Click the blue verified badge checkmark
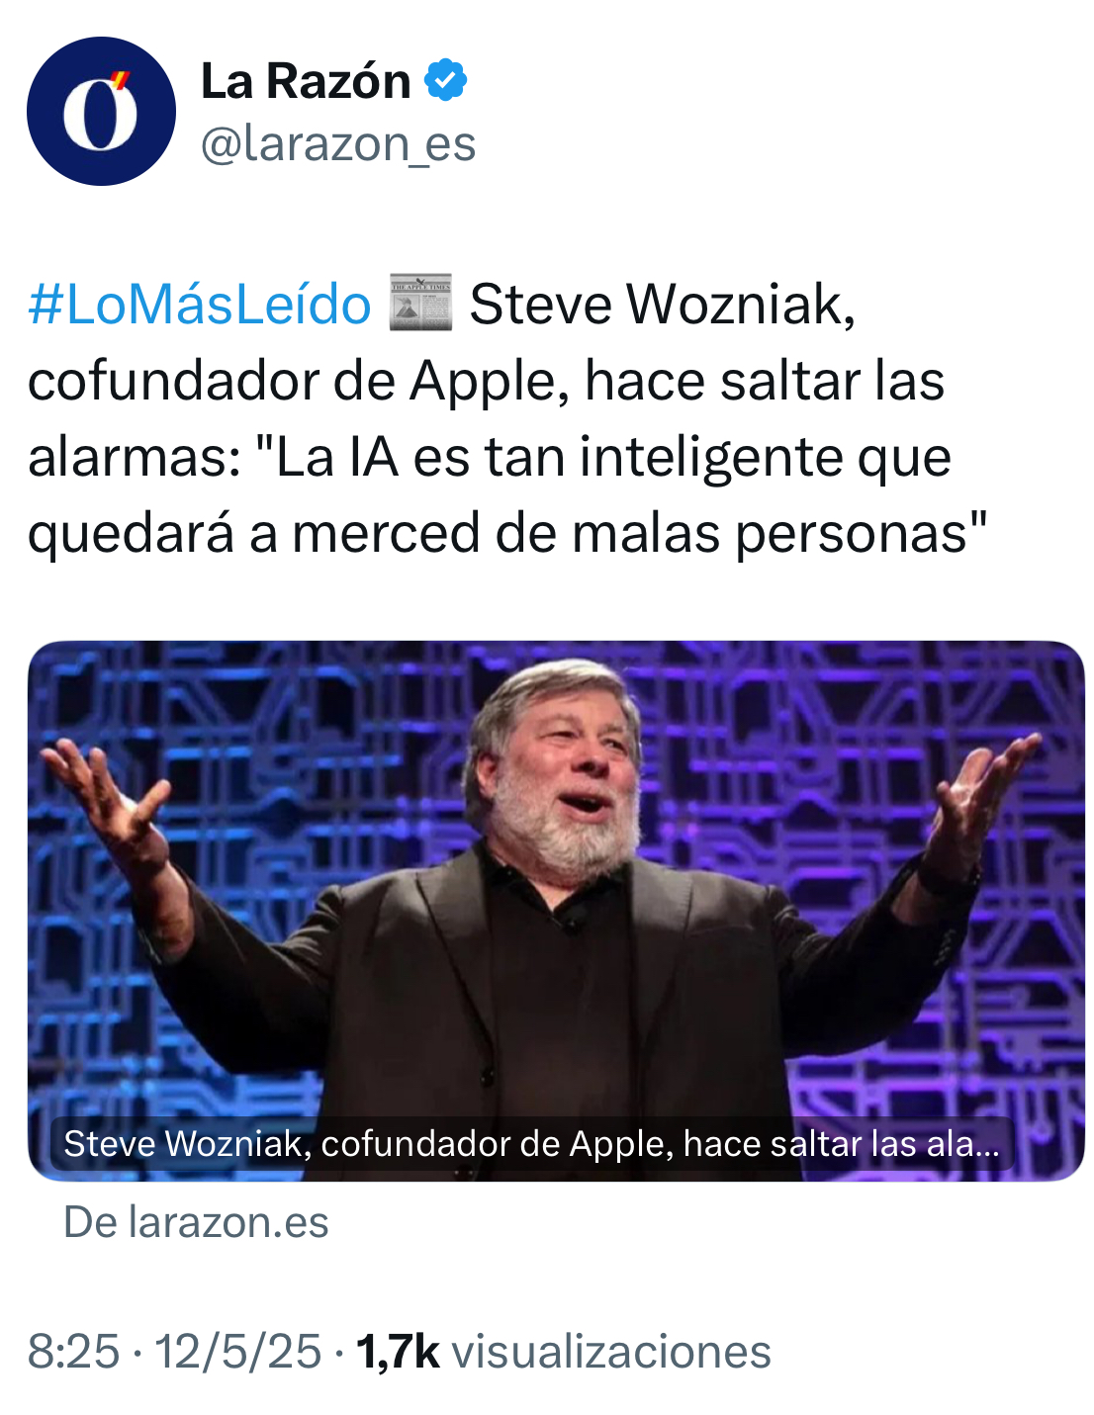 tap(446, 80)
